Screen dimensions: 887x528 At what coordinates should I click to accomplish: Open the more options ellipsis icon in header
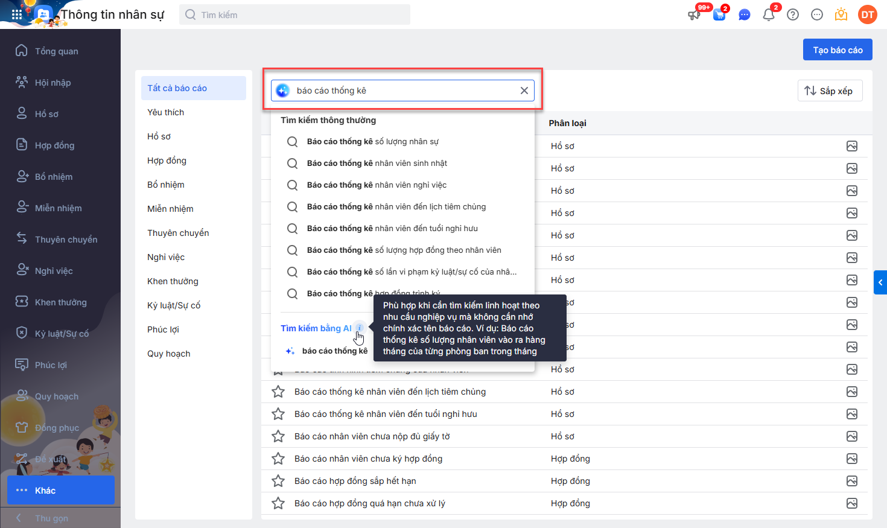(x=817, y=14)
